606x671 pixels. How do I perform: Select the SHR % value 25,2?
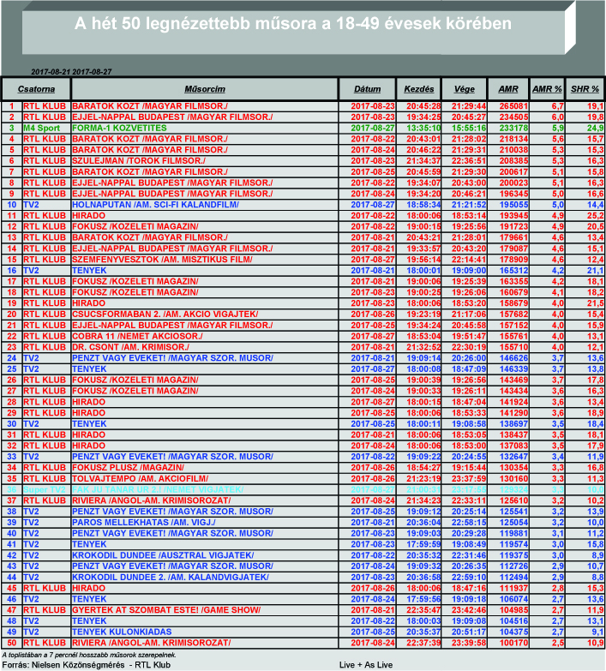click(595, 216)
